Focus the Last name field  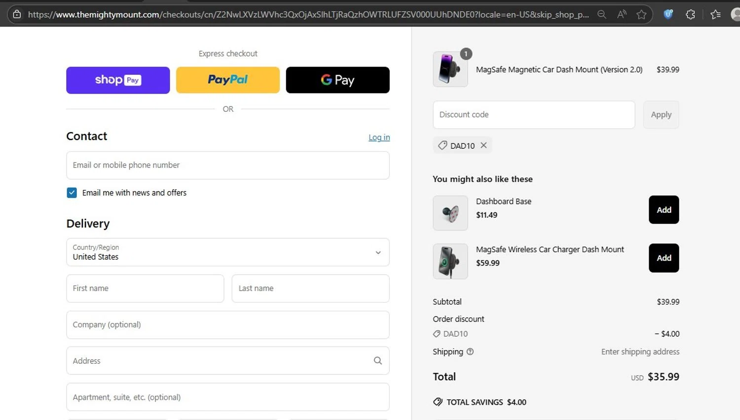coord(311,289)
